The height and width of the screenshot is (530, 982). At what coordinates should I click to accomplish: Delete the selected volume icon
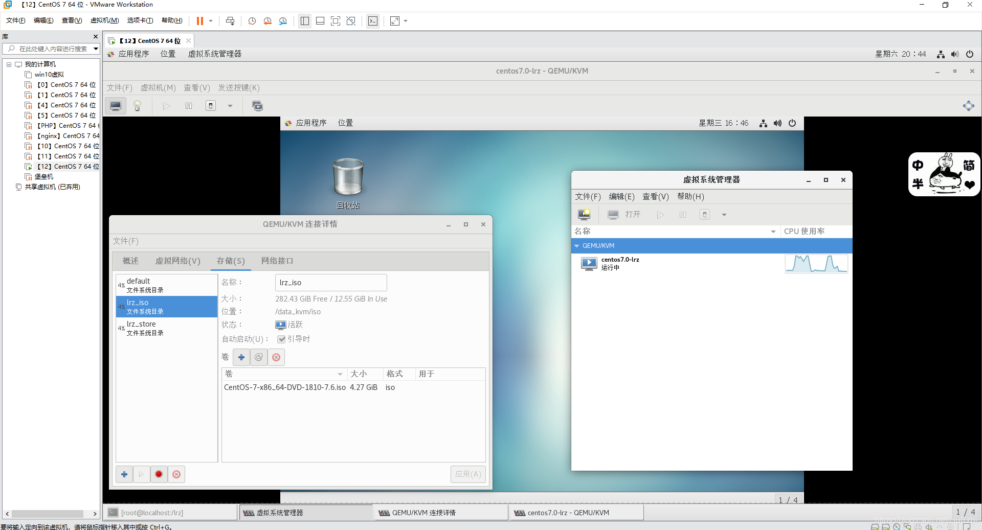(276, 357)
